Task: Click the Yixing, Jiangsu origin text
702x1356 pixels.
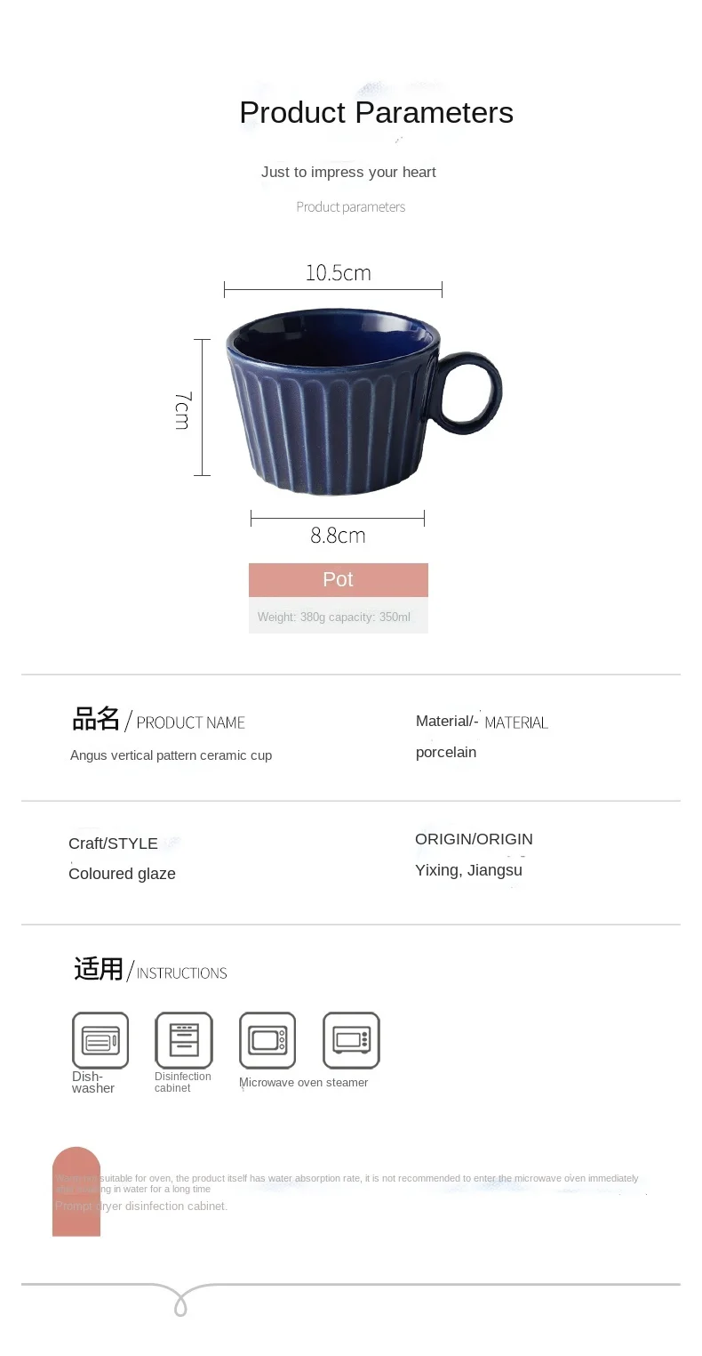Action: pos(468,870)
